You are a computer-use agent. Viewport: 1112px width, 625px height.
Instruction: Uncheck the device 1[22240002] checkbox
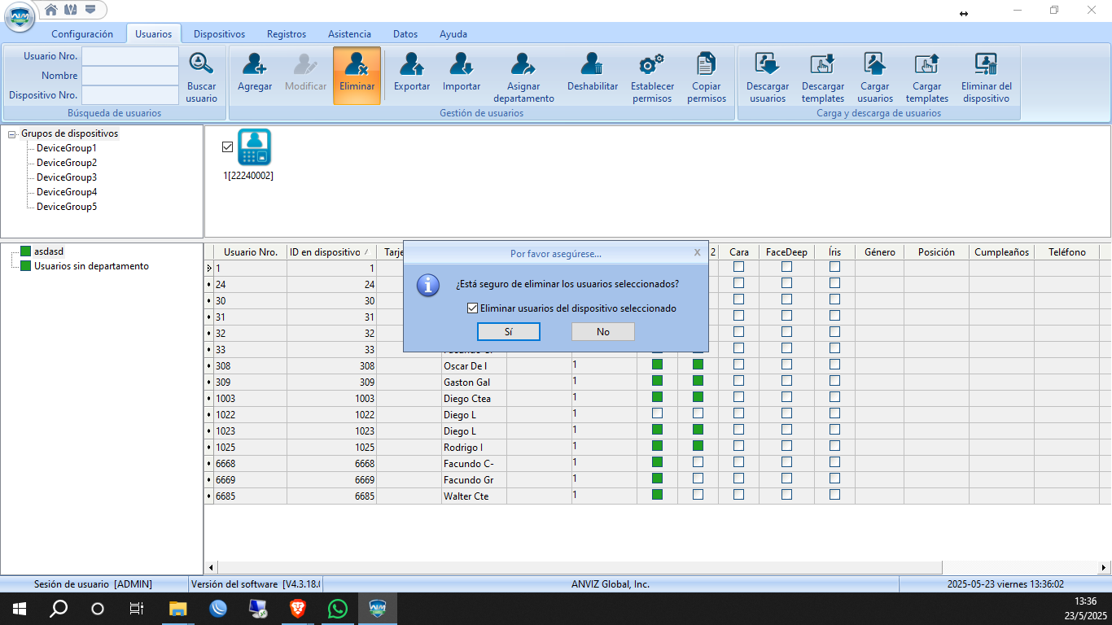pos(227,147)
